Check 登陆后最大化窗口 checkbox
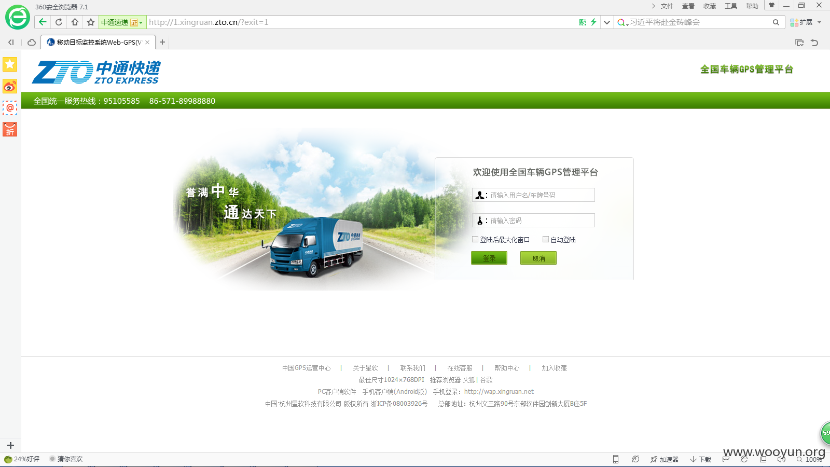Screen dimensions: 830x467 tap(475, 239)
